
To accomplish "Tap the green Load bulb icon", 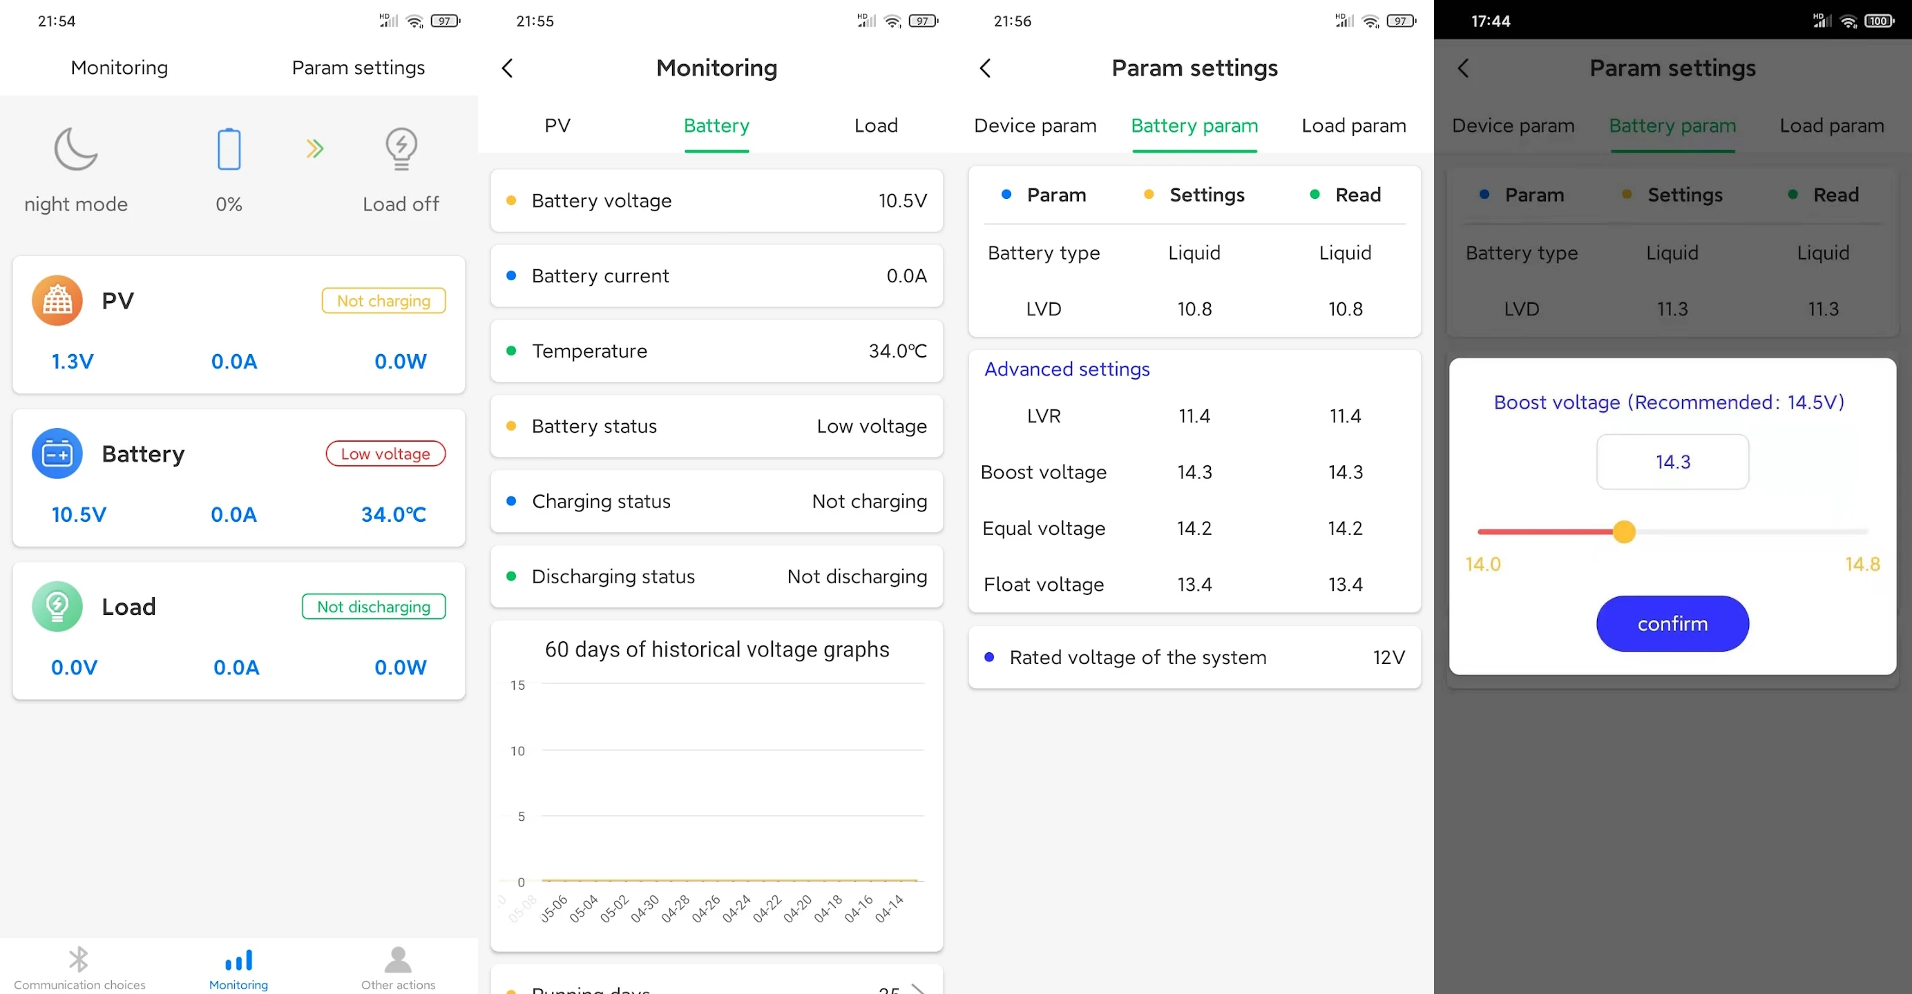I will [x=57, y=606].
